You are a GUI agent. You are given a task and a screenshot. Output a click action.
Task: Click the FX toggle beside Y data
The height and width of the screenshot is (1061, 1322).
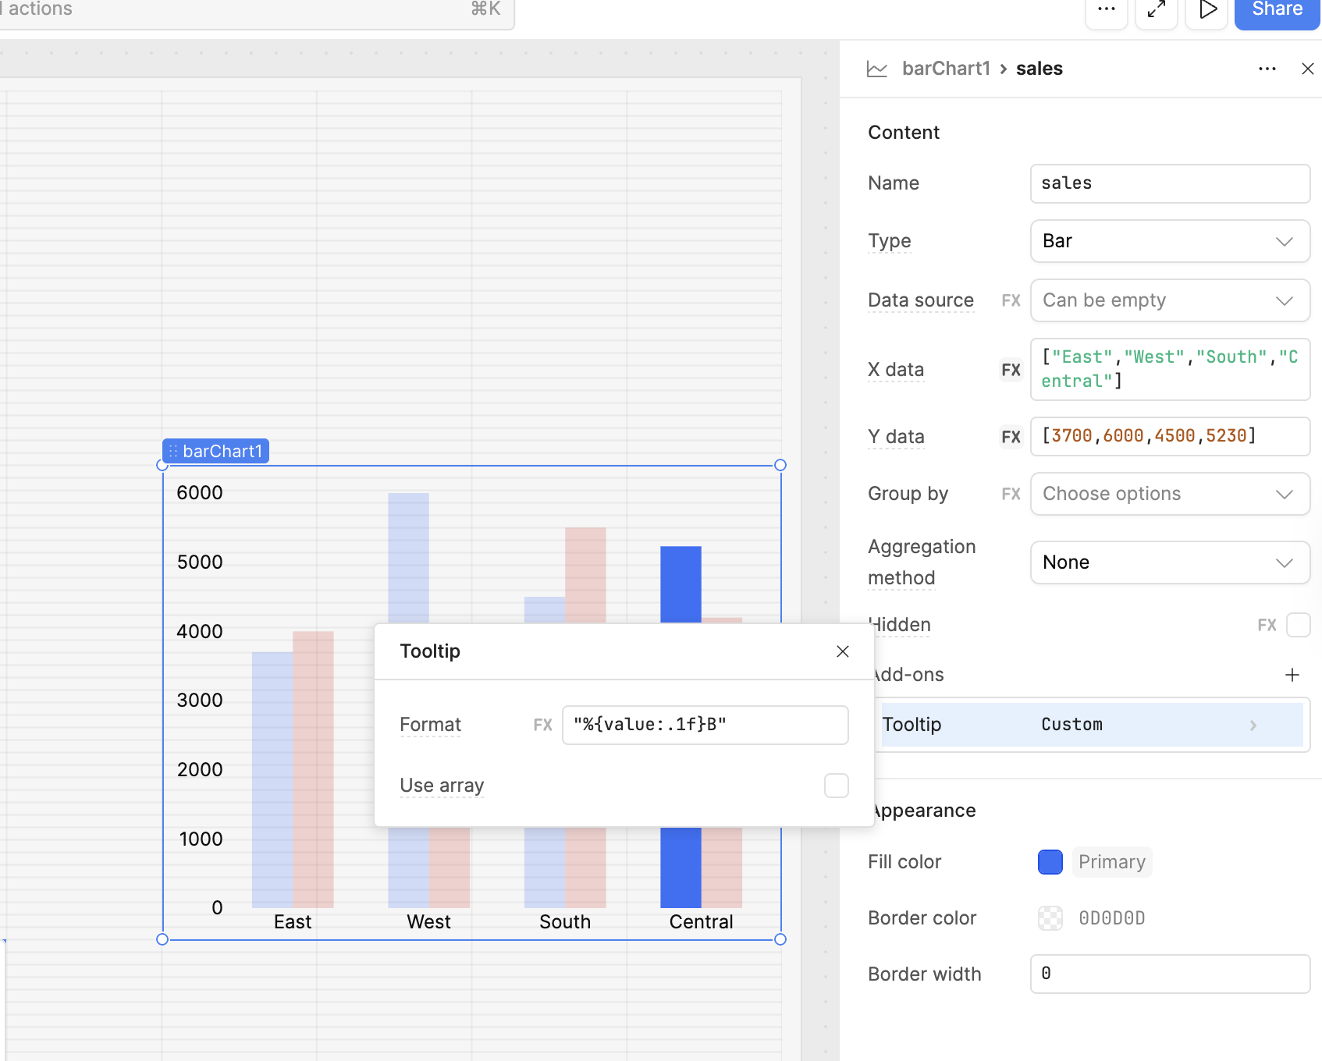pyautogui.click(x=1011, y=437)
